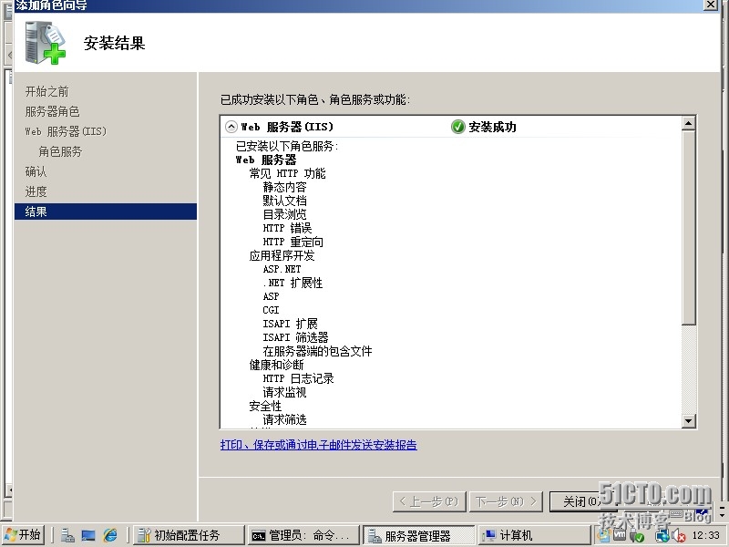
Task: Click the VMware tools tray icon
Action: (x=620, y=535)
